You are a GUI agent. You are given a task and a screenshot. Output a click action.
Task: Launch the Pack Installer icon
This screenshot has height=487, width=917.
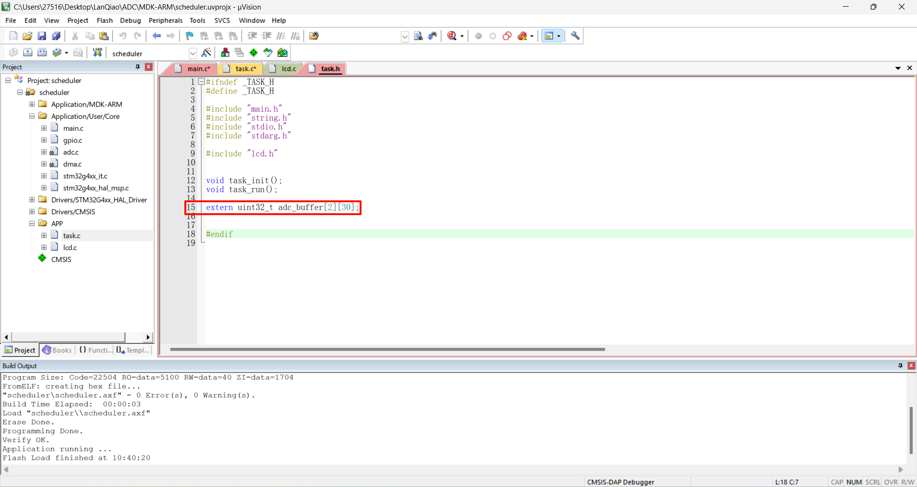point(283,52)
